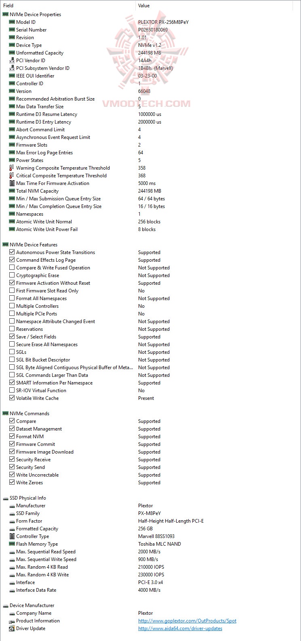Select the 1B4Bh (Marvell) value
Screen dimensions: 301x641
156,68
